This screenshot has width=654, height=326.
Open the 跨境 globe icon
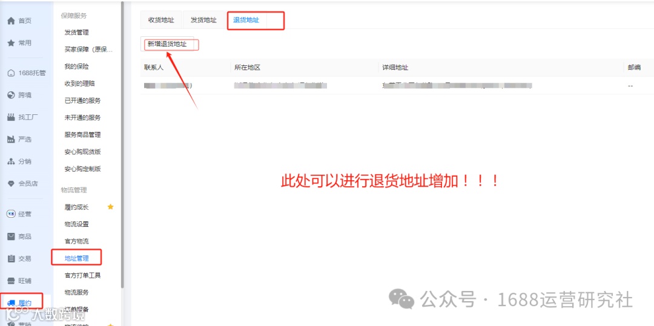pyautogui.click(x=12, y=96)
